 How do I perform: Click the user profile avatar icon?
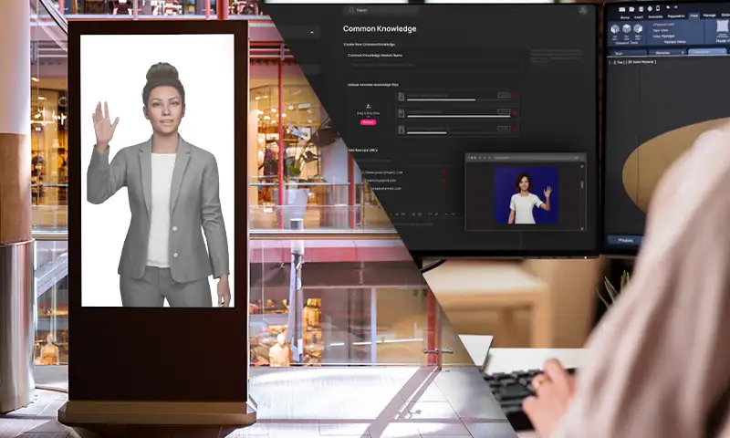pos(581,11)
